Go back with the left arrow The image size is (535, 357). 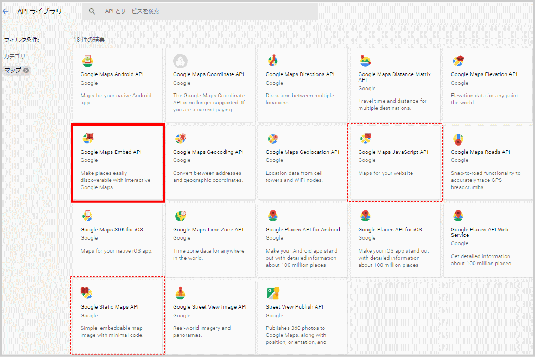5,11
